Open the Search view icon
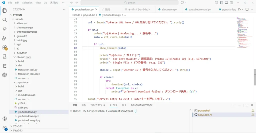The height and width of the screenshot is (133, 256). [4, 20]
